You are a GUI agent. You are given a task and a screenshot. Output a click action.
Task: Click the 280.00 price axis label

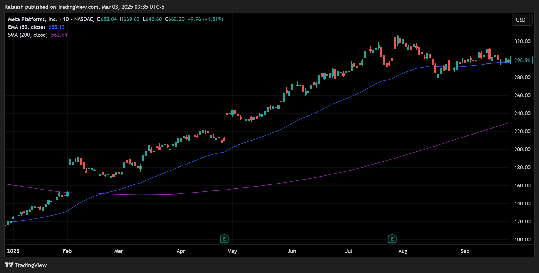click(522, 77)
